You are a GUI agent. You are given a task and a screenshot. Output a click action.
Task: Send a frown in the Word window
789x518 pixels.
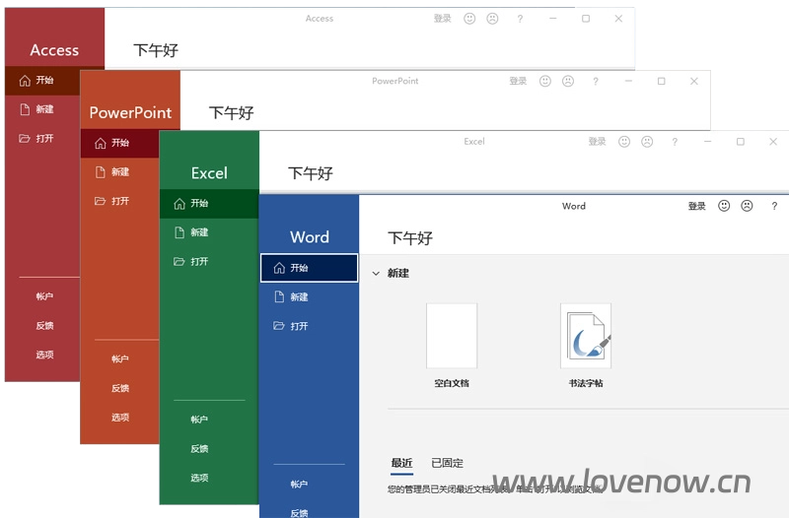[x=747, y=206]
